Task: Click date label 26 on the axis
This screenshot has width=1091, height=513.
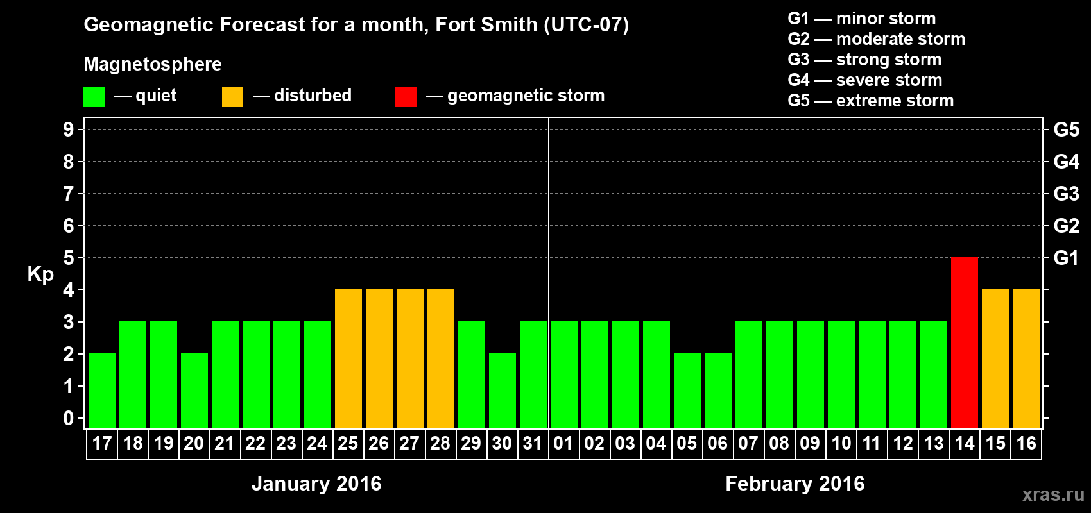Action: pos(379,444)
